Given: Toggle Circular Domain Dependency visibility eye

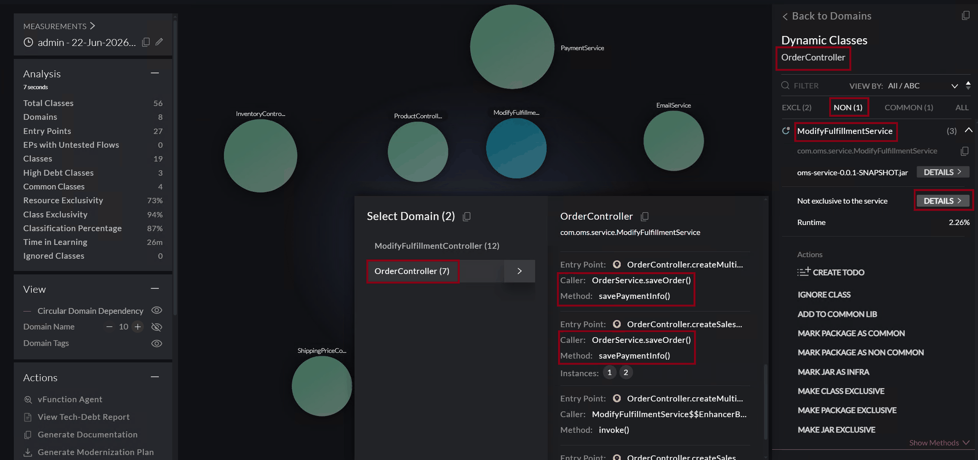Looking at the screenshot, I should click(156, 310).
